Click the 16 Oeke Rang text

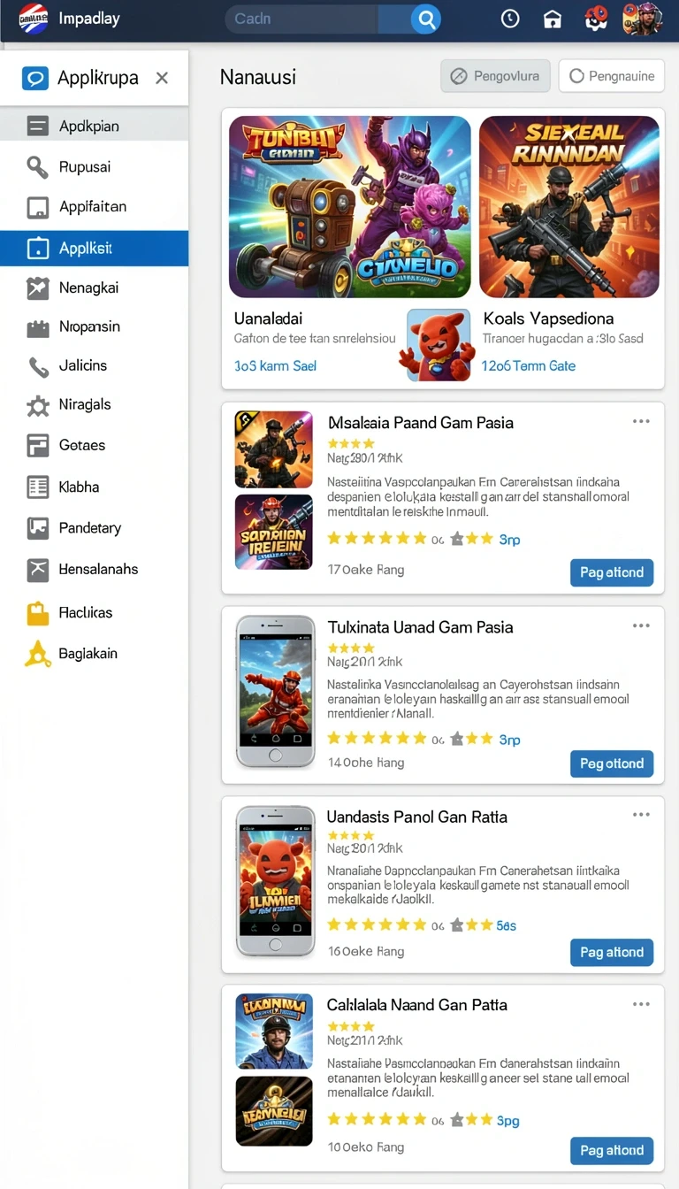(x=366, y=952)
